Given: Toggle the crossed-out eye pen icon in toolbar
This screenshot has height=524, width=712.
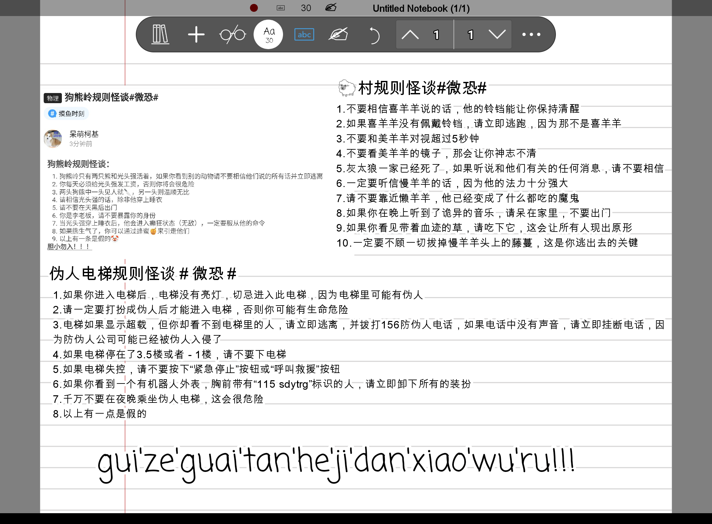Looking at the screenshot, I should tap(338, 34).
